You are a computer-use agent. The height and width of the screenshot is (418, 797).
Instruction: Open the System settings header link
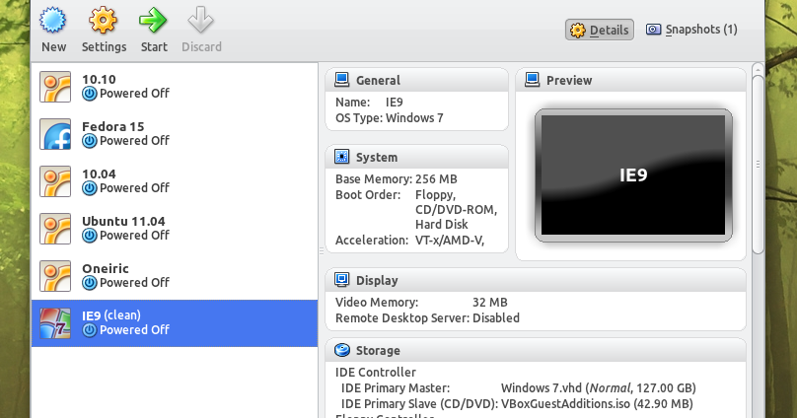[x=377, y=158]
